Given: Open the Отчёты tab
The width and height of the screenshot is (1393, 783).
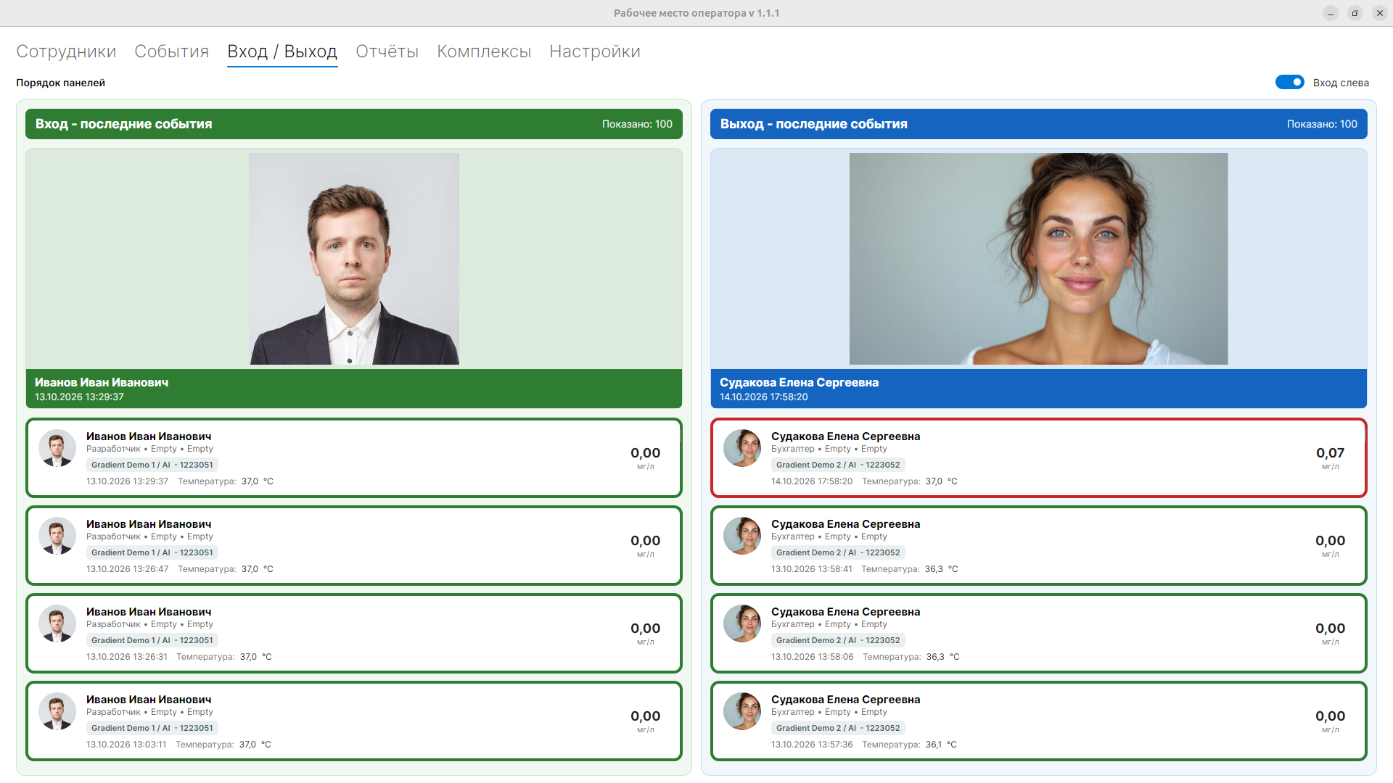Looking at the screenshot, I should click(x=387, y=51).
